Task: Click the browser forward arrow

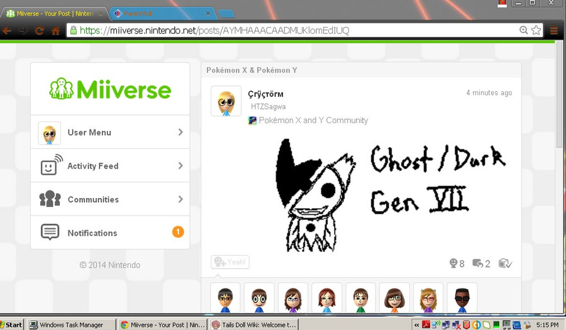Action: click(23, 31)
